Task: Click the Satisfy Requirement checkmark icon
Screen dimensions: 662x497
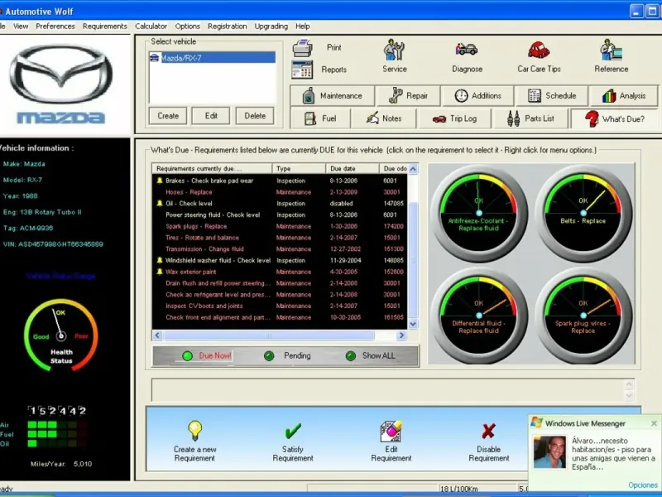Action: click(x=293, y=430)
